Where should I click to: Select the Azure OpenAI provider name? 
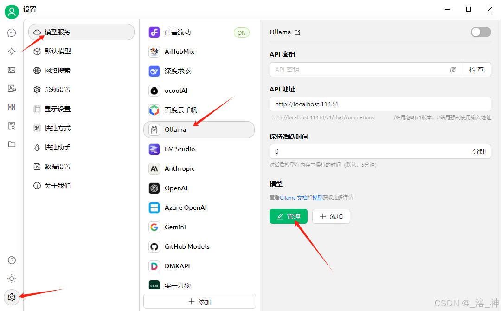(x=186, y=208)
